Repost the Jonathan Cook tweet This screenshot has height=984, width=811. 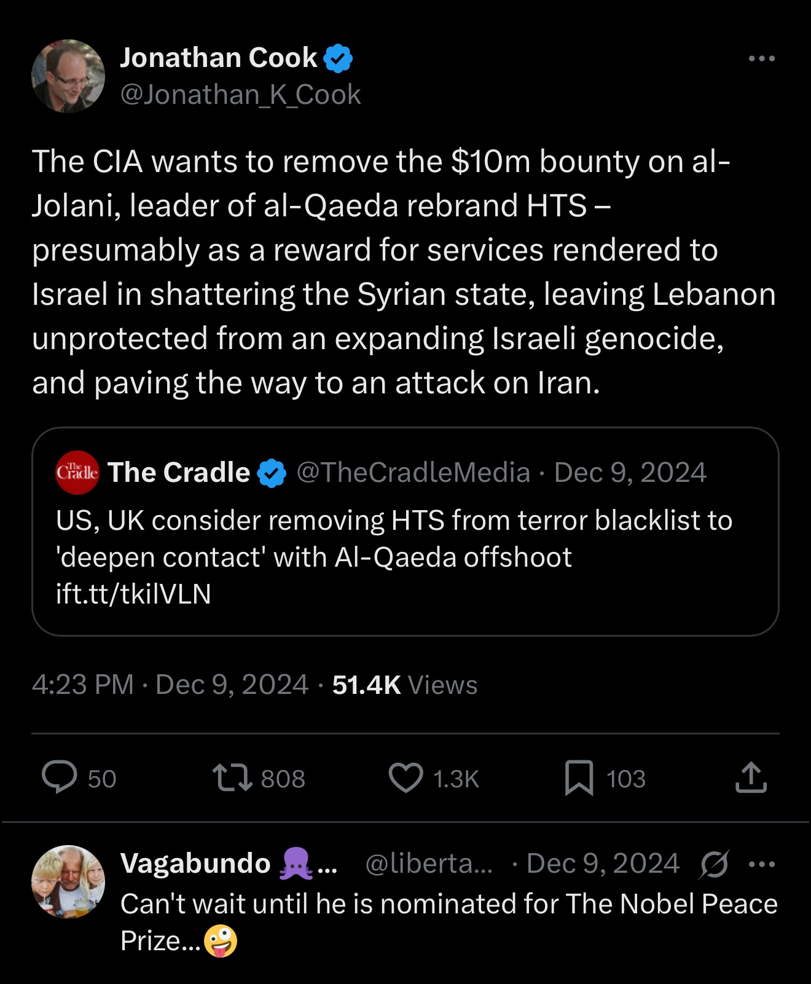(232, 777)
